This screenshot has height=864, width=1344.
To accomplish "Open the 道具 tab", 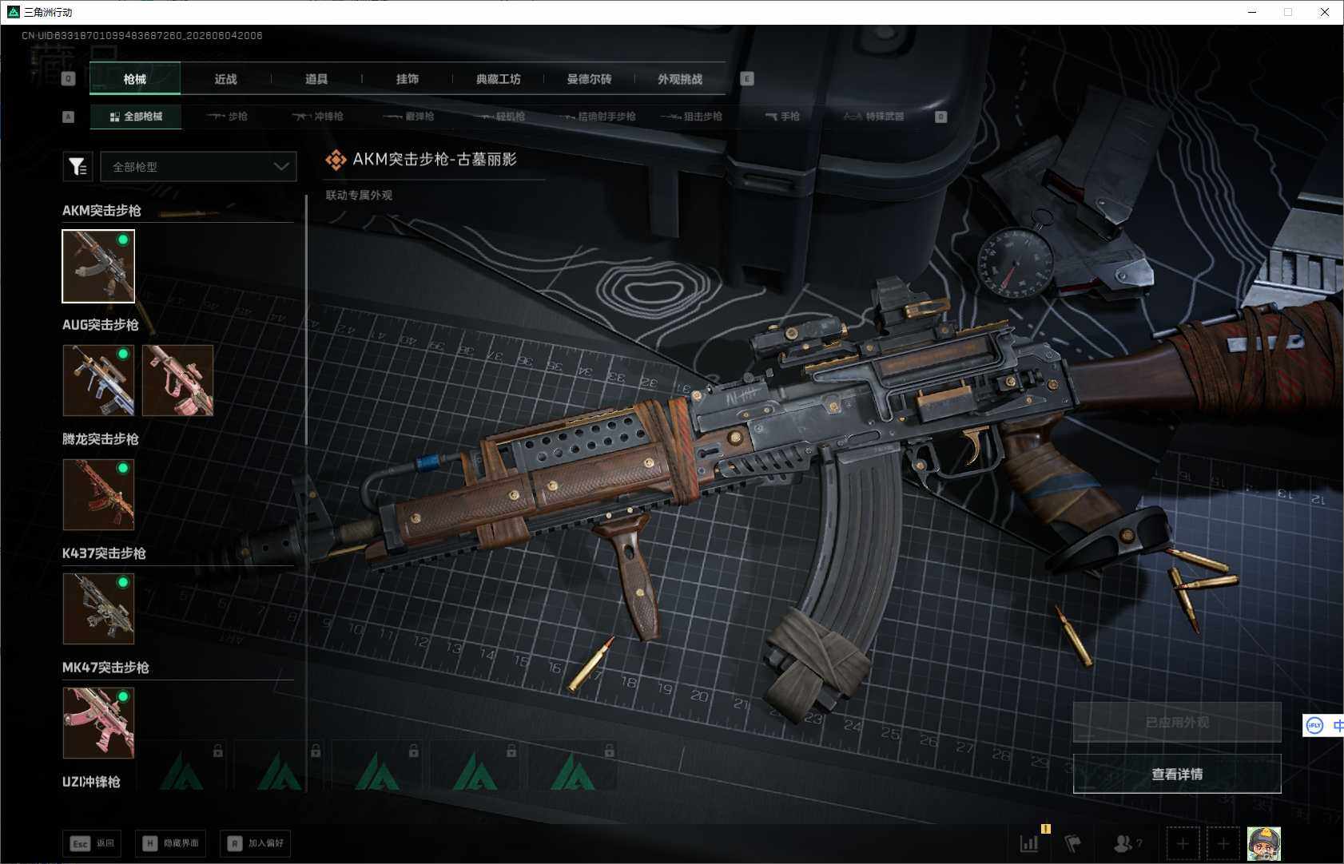I will (316, 78).
